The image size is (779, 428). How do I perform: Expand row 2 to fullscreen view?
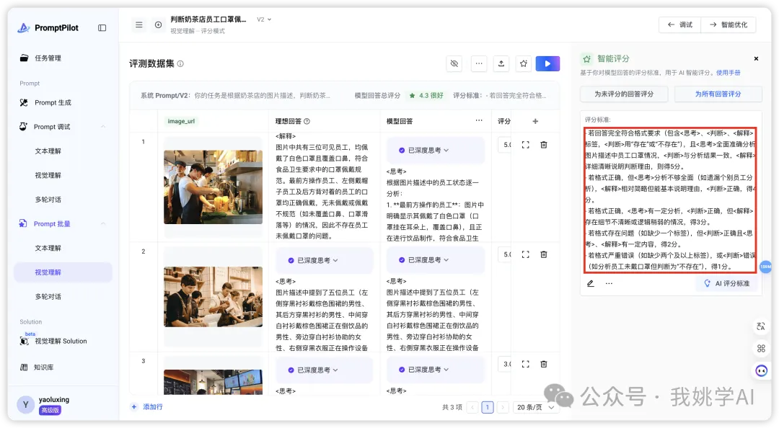(x=525, y=254)
